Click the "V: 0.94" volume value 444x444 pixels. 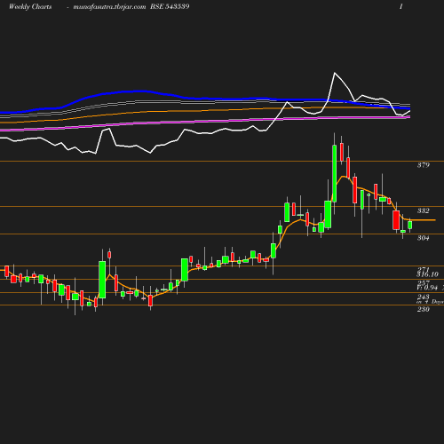(427, 288)
